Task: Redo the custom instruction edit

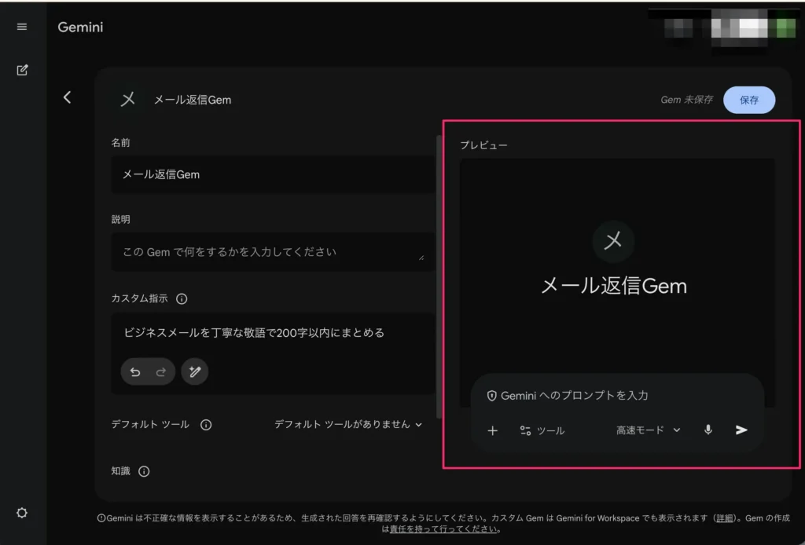Action: click(x=161, y=371)
